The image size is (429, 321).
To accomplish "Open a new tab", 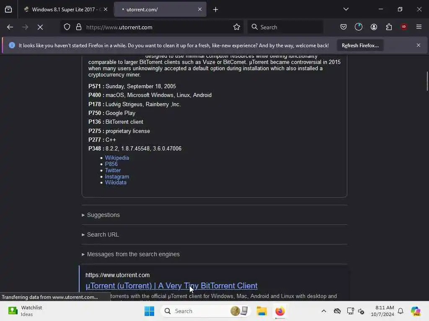I will click(216, 10).
